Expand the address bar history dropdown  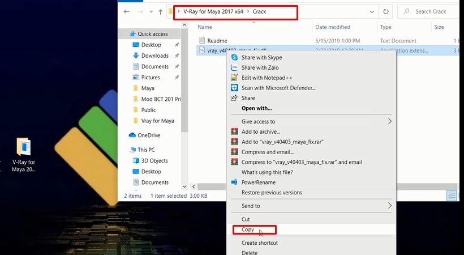click(x=372, y=12)
